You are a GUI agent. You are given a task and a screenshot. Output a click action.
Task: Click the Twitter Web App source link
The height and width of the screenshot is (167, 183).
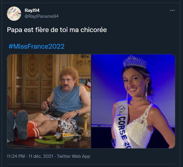click(73, 156)
